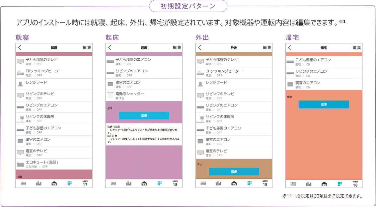Viewport: 376px width, 207px height.
Task: Tap 編集 on the 帰宅 screen
Action: [357, 48]
